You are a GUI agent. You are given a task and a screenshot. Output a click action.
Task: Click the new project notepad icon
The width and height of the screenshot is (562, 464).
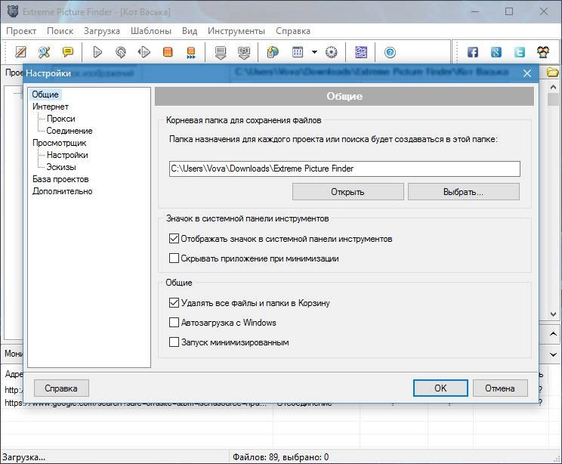21,52
